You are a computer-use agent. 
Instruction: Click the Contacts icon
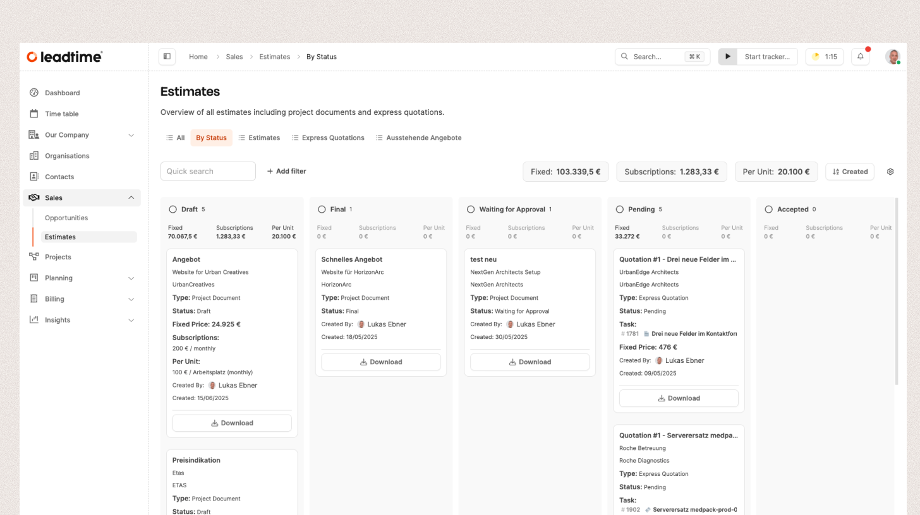point(34,177)
